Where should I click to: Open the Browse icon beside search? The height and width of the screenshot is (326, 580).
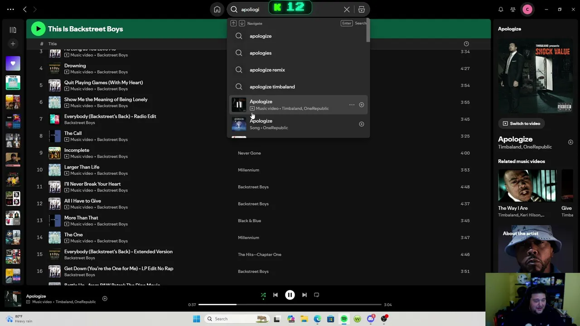click(x=362, y=9)
